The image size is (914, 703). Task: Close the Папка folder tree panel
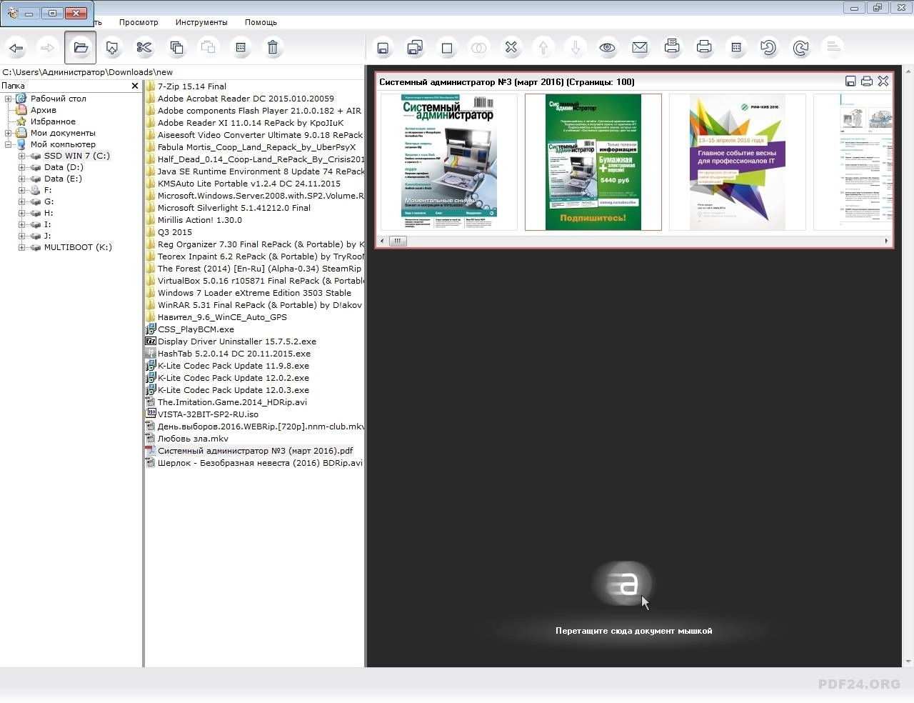[135, 86]
